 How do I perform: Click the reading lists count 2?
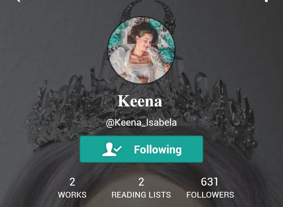coord(141,182)
